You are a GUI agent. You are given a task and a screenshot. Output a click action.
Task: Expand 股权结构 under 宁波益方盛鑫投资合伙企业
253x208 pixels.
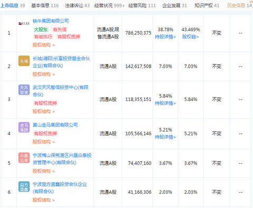point(44,200)
